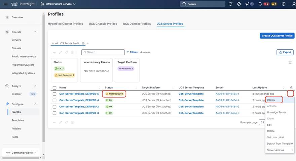Viewport: 296px width, 161px height.
Task: Open Rows per page dropdown
Action: click(x=262, y=122)
